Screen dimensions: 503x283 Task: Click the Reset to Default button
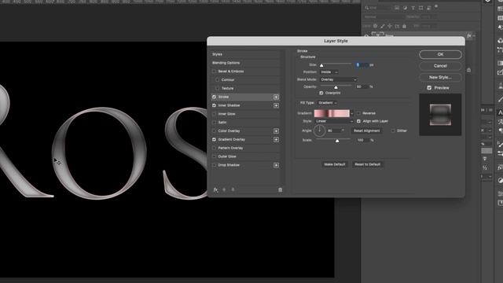[x=367, y=164]
